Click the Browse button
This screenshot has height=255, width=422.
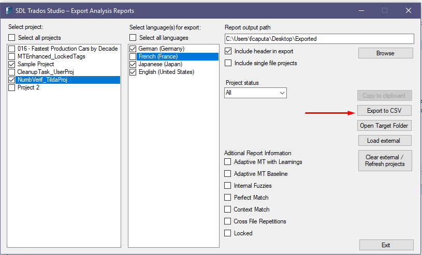(385, 53)
